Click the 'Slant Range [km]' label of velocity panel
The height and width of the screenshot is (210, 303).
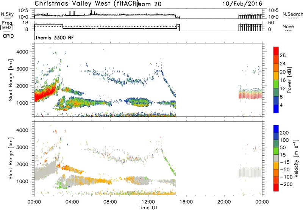(x=11, y=158)
